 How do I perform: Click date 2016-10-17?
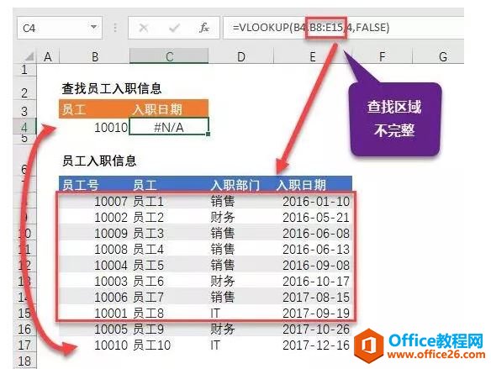pos(316,281)
